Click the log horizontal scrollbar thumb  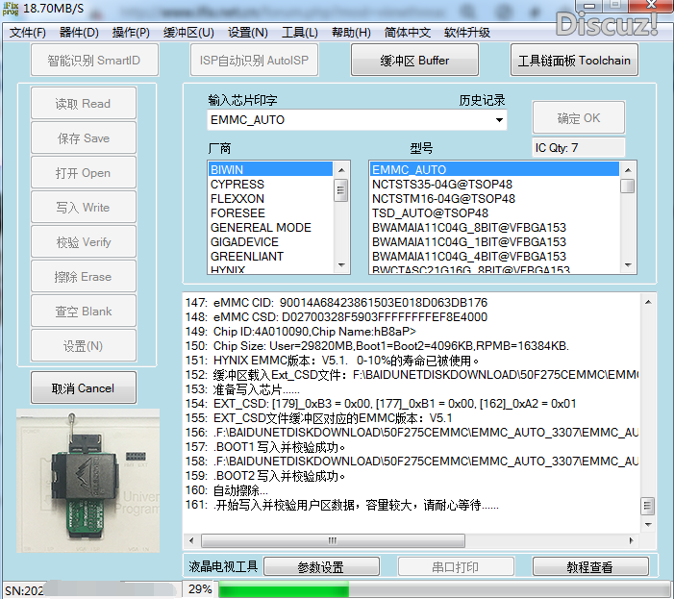point(333,540)
